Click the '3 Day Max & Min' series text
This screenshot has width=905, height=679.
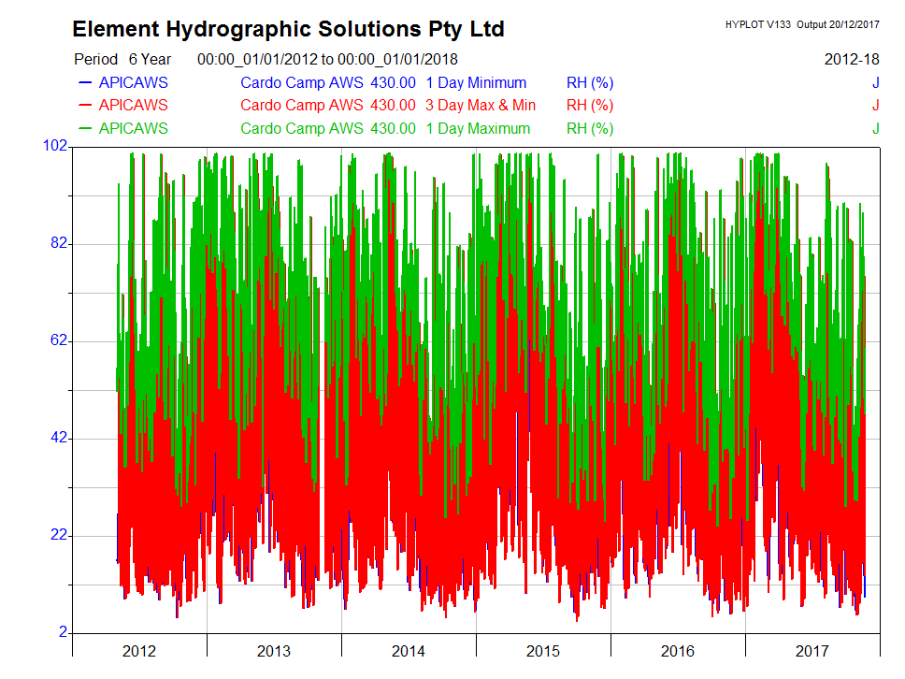point(481,105)
